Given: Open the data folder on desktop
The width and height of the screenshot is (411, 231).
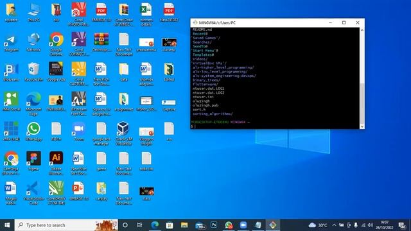Looking at the screenshot, I should 123,72.
